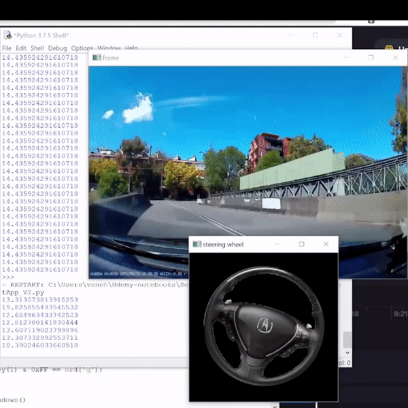Click the steering wheel window title icon

[197, 244]
